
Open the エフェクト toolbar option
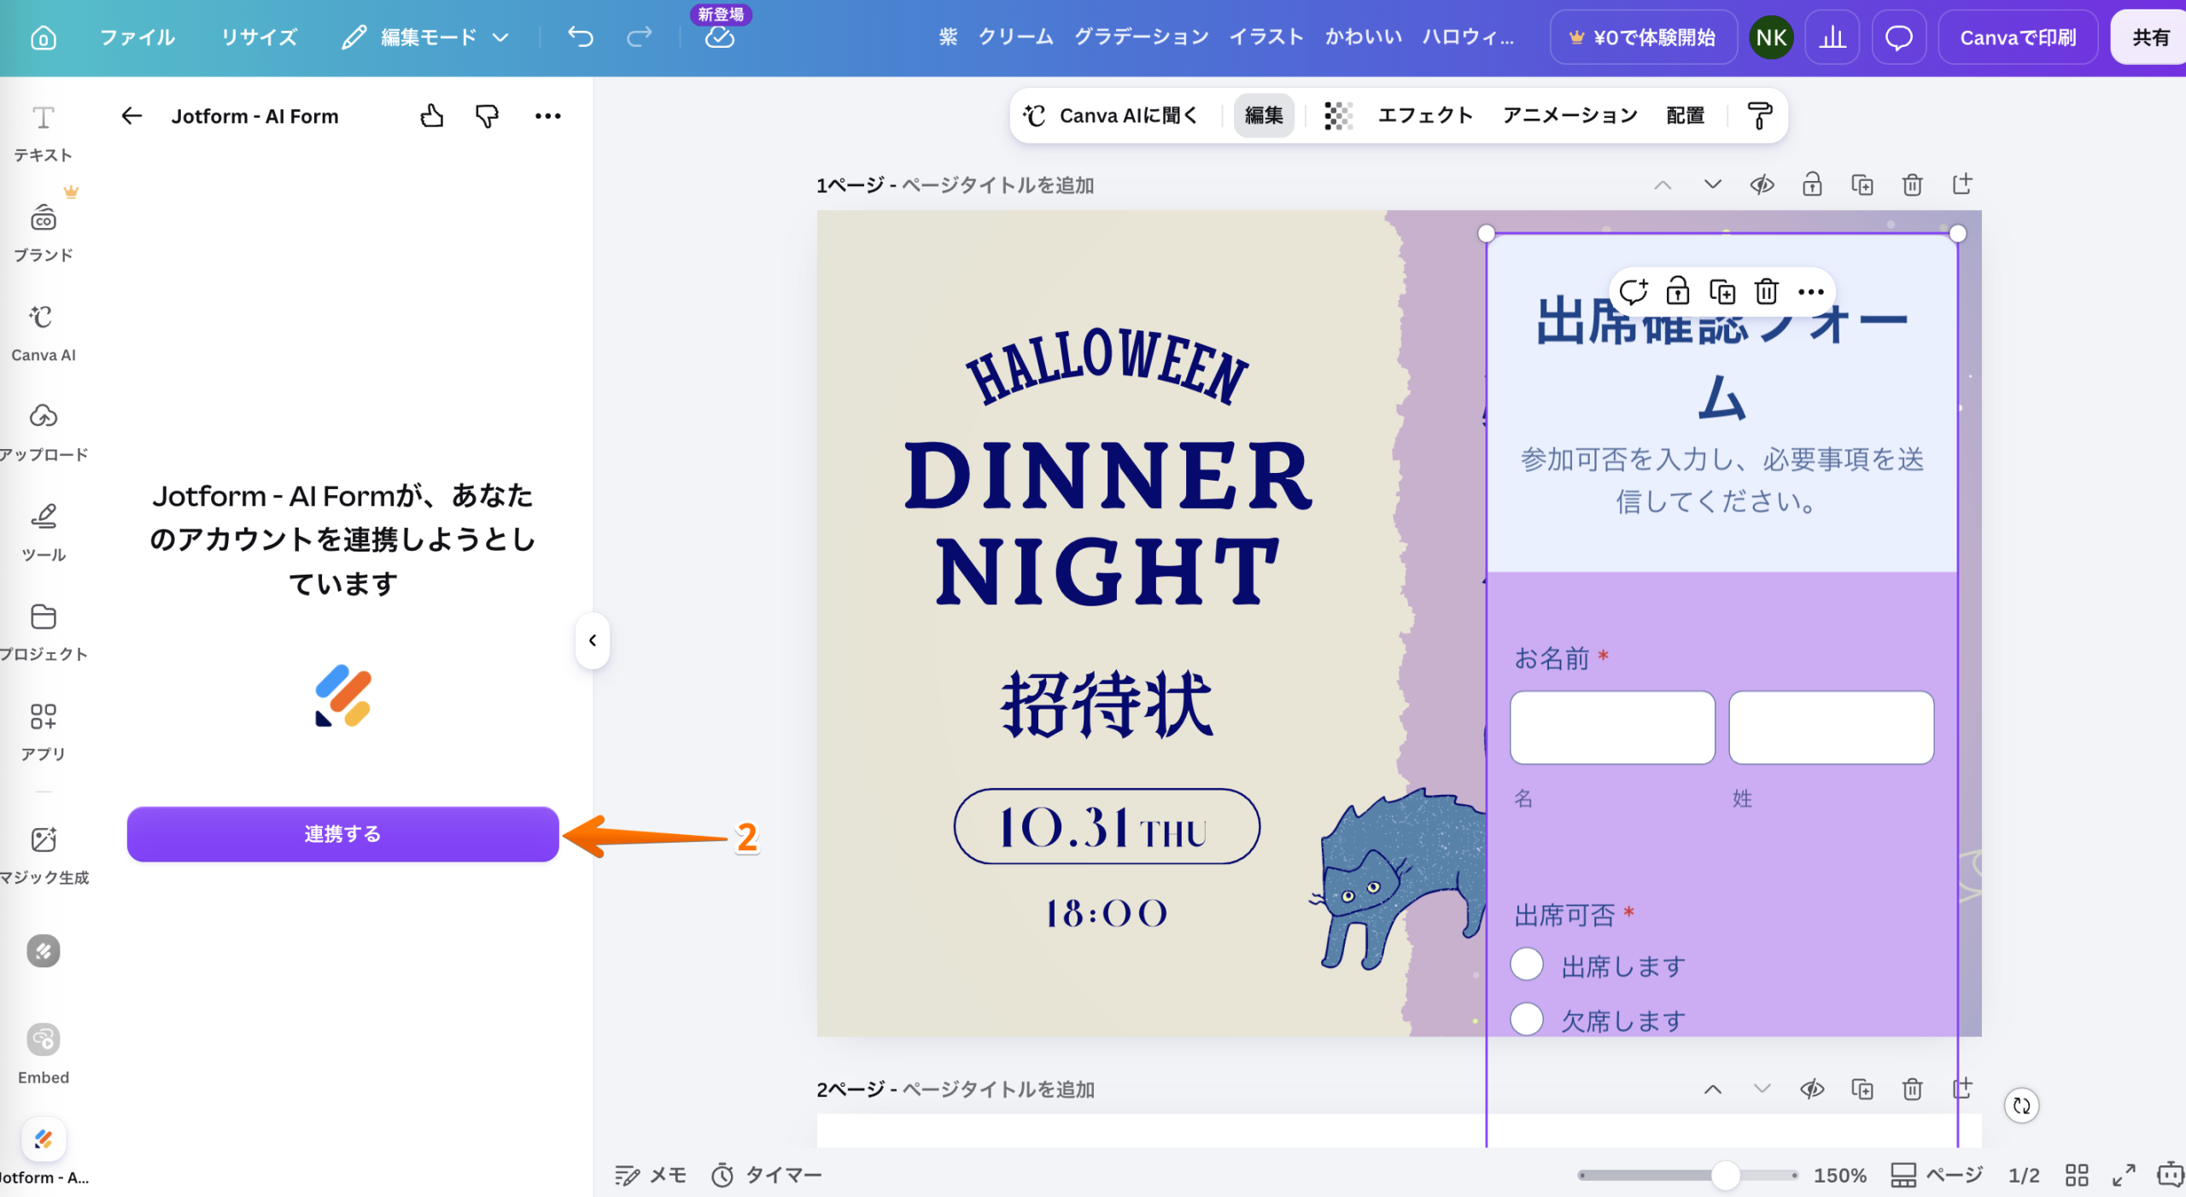tap(1425, 115)
